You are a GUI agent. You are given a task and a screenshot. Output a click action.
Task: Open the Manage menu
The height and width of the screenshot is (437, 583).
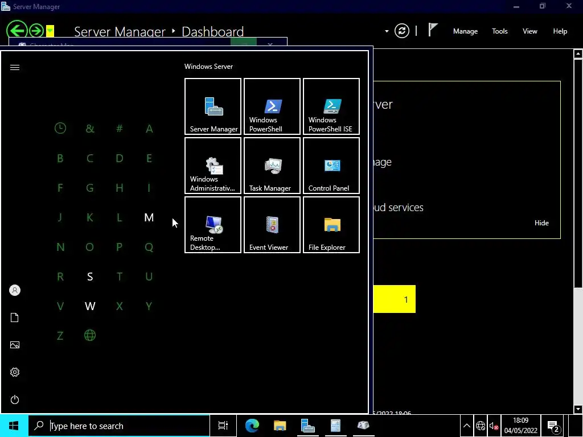click(465, 31)
